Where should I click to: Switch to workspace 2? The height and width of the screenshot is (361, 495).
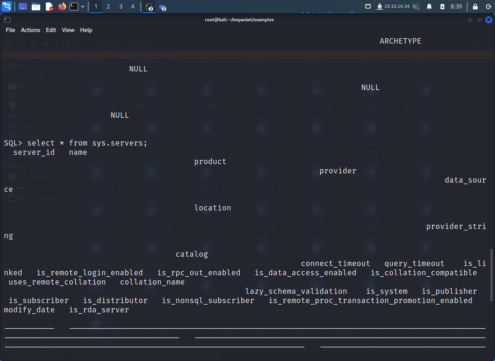[x=108, y=7]
